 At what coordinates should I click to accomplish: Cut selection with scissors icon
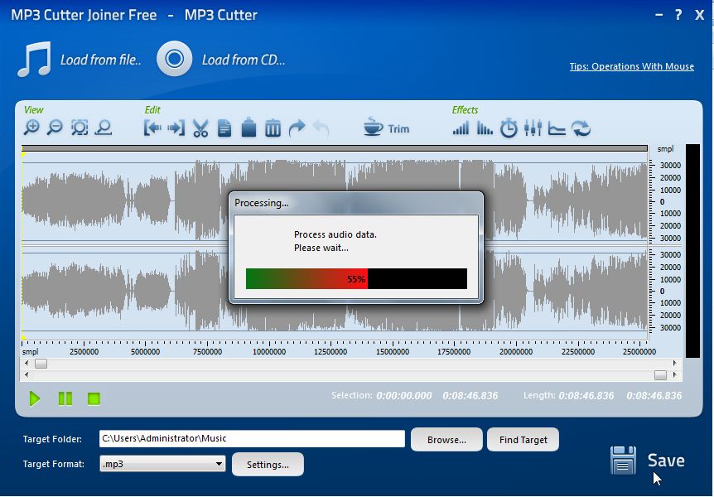[x=200, y=128]
